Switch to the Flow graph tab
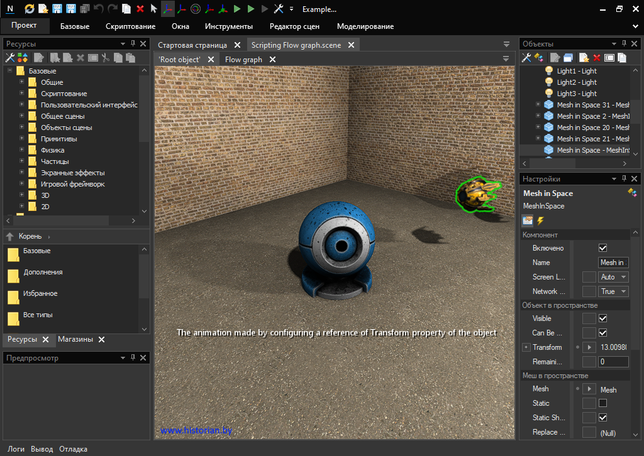 [x=243, y=60]
